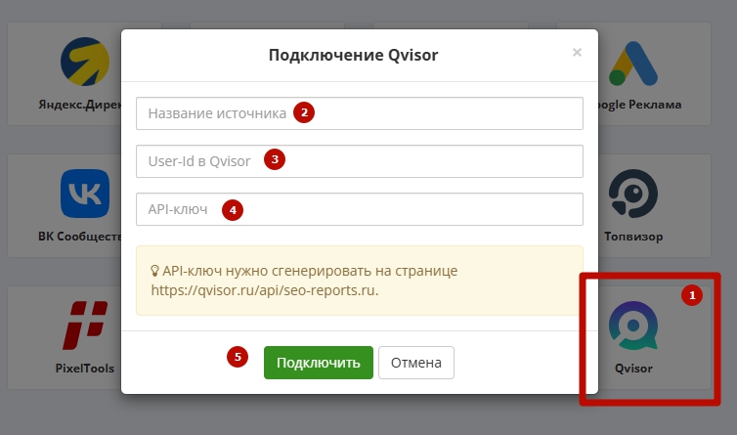
Task: Click the green Подключить button
Action: [319, 363]
